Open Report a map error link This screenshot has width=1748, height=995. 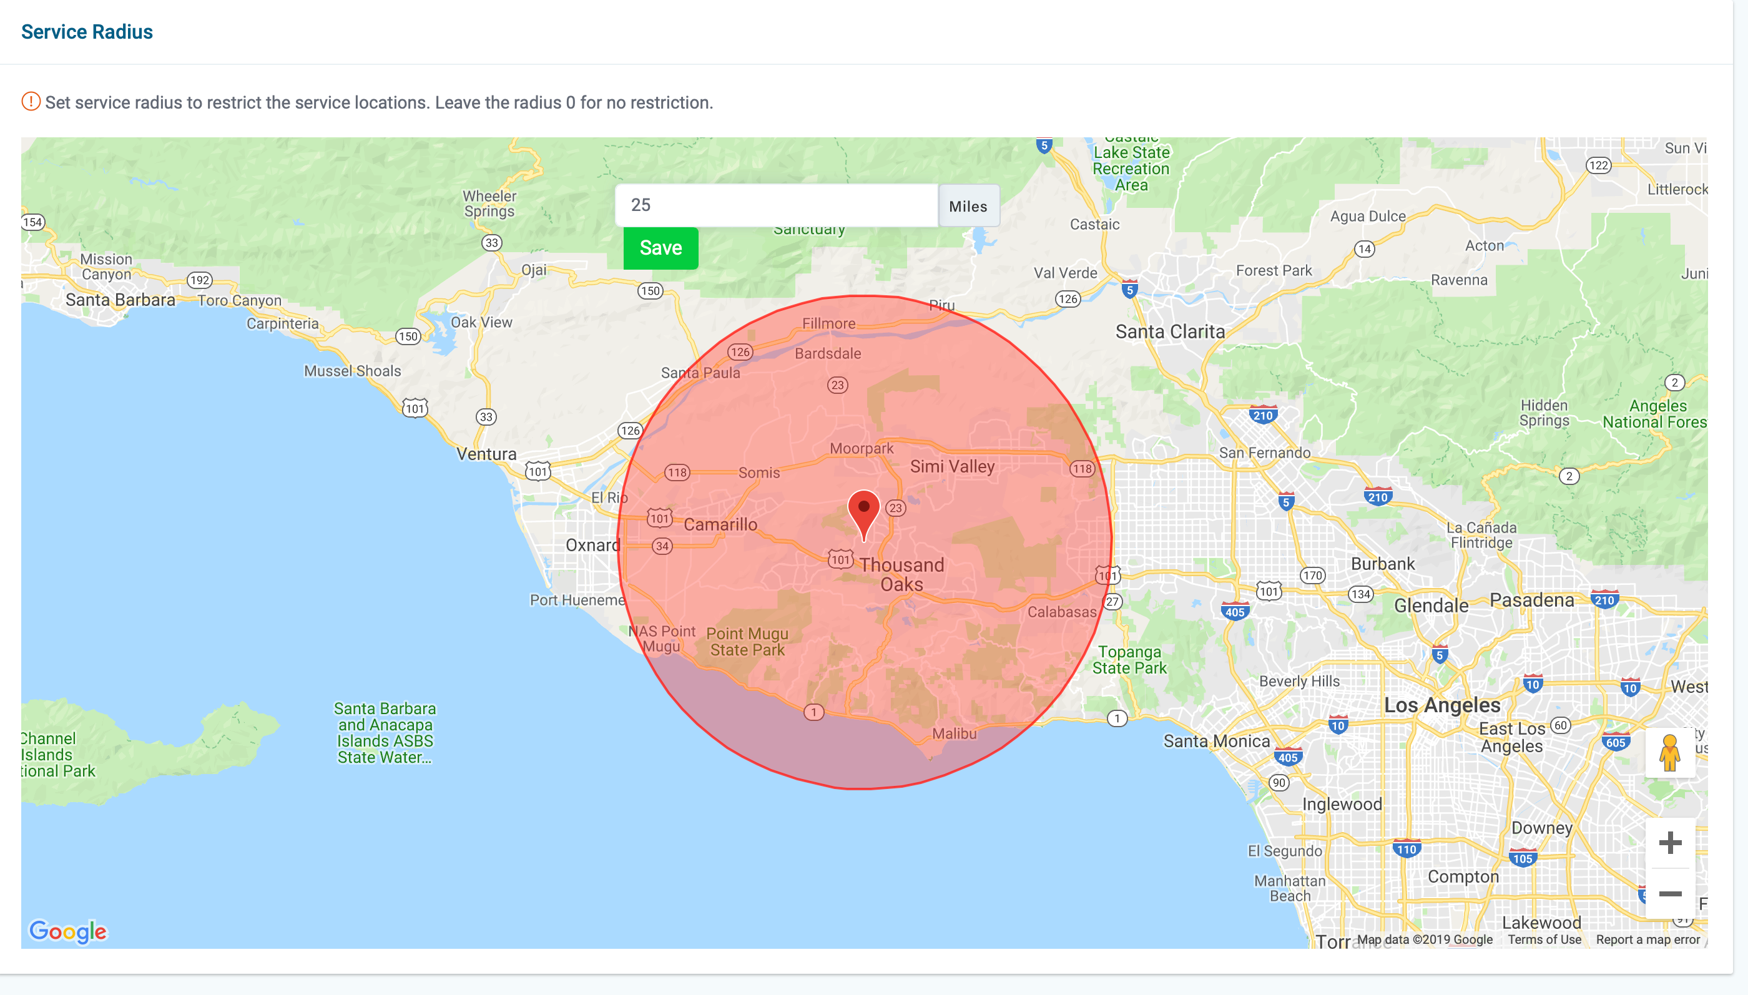click(x=1647, y=939)
